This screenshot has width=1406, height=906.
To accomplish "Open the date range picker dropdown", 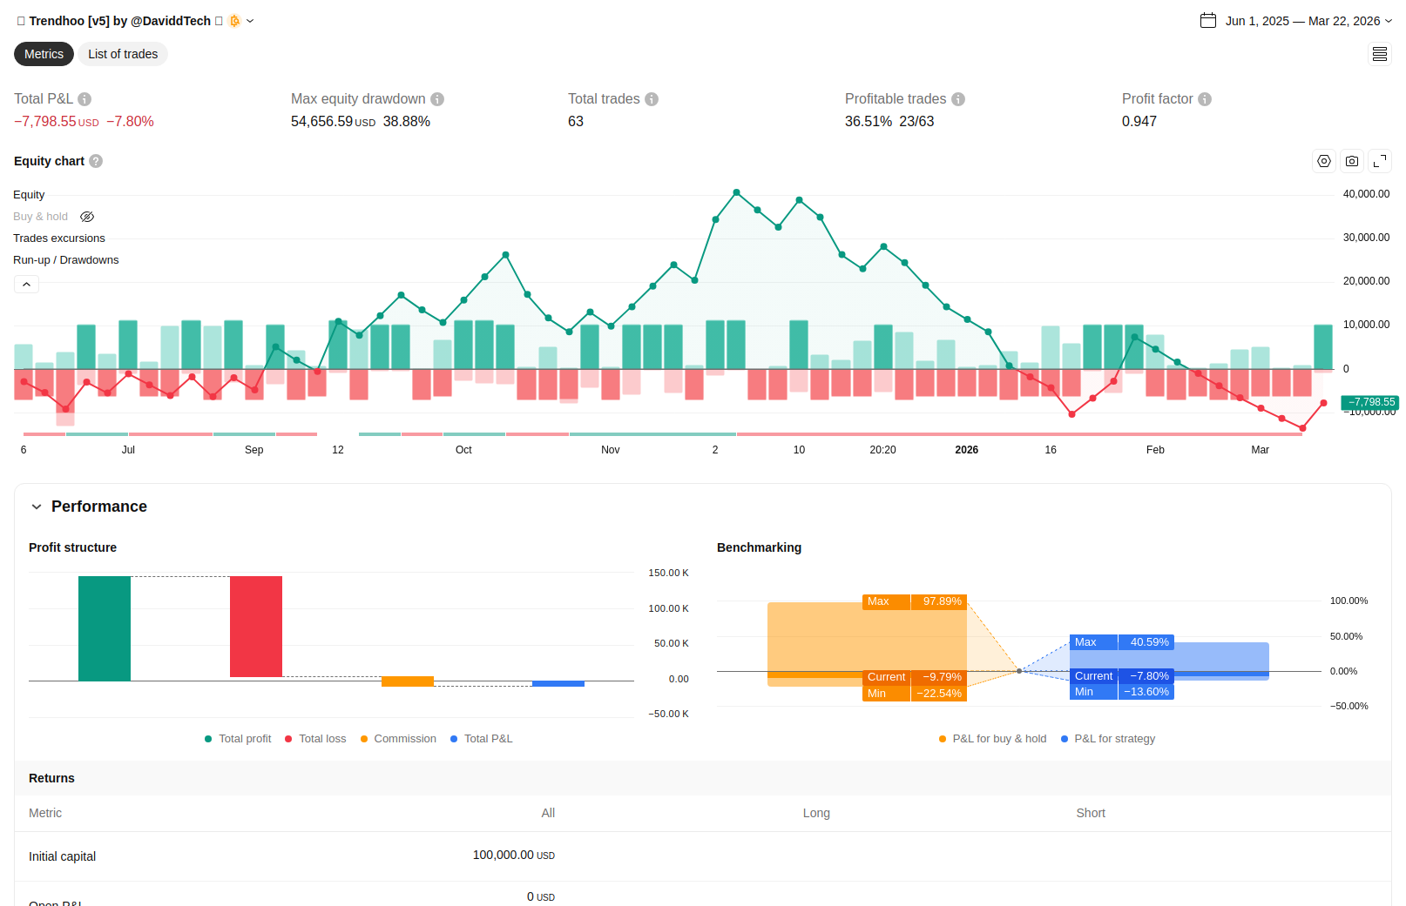I will (1295, 21).
